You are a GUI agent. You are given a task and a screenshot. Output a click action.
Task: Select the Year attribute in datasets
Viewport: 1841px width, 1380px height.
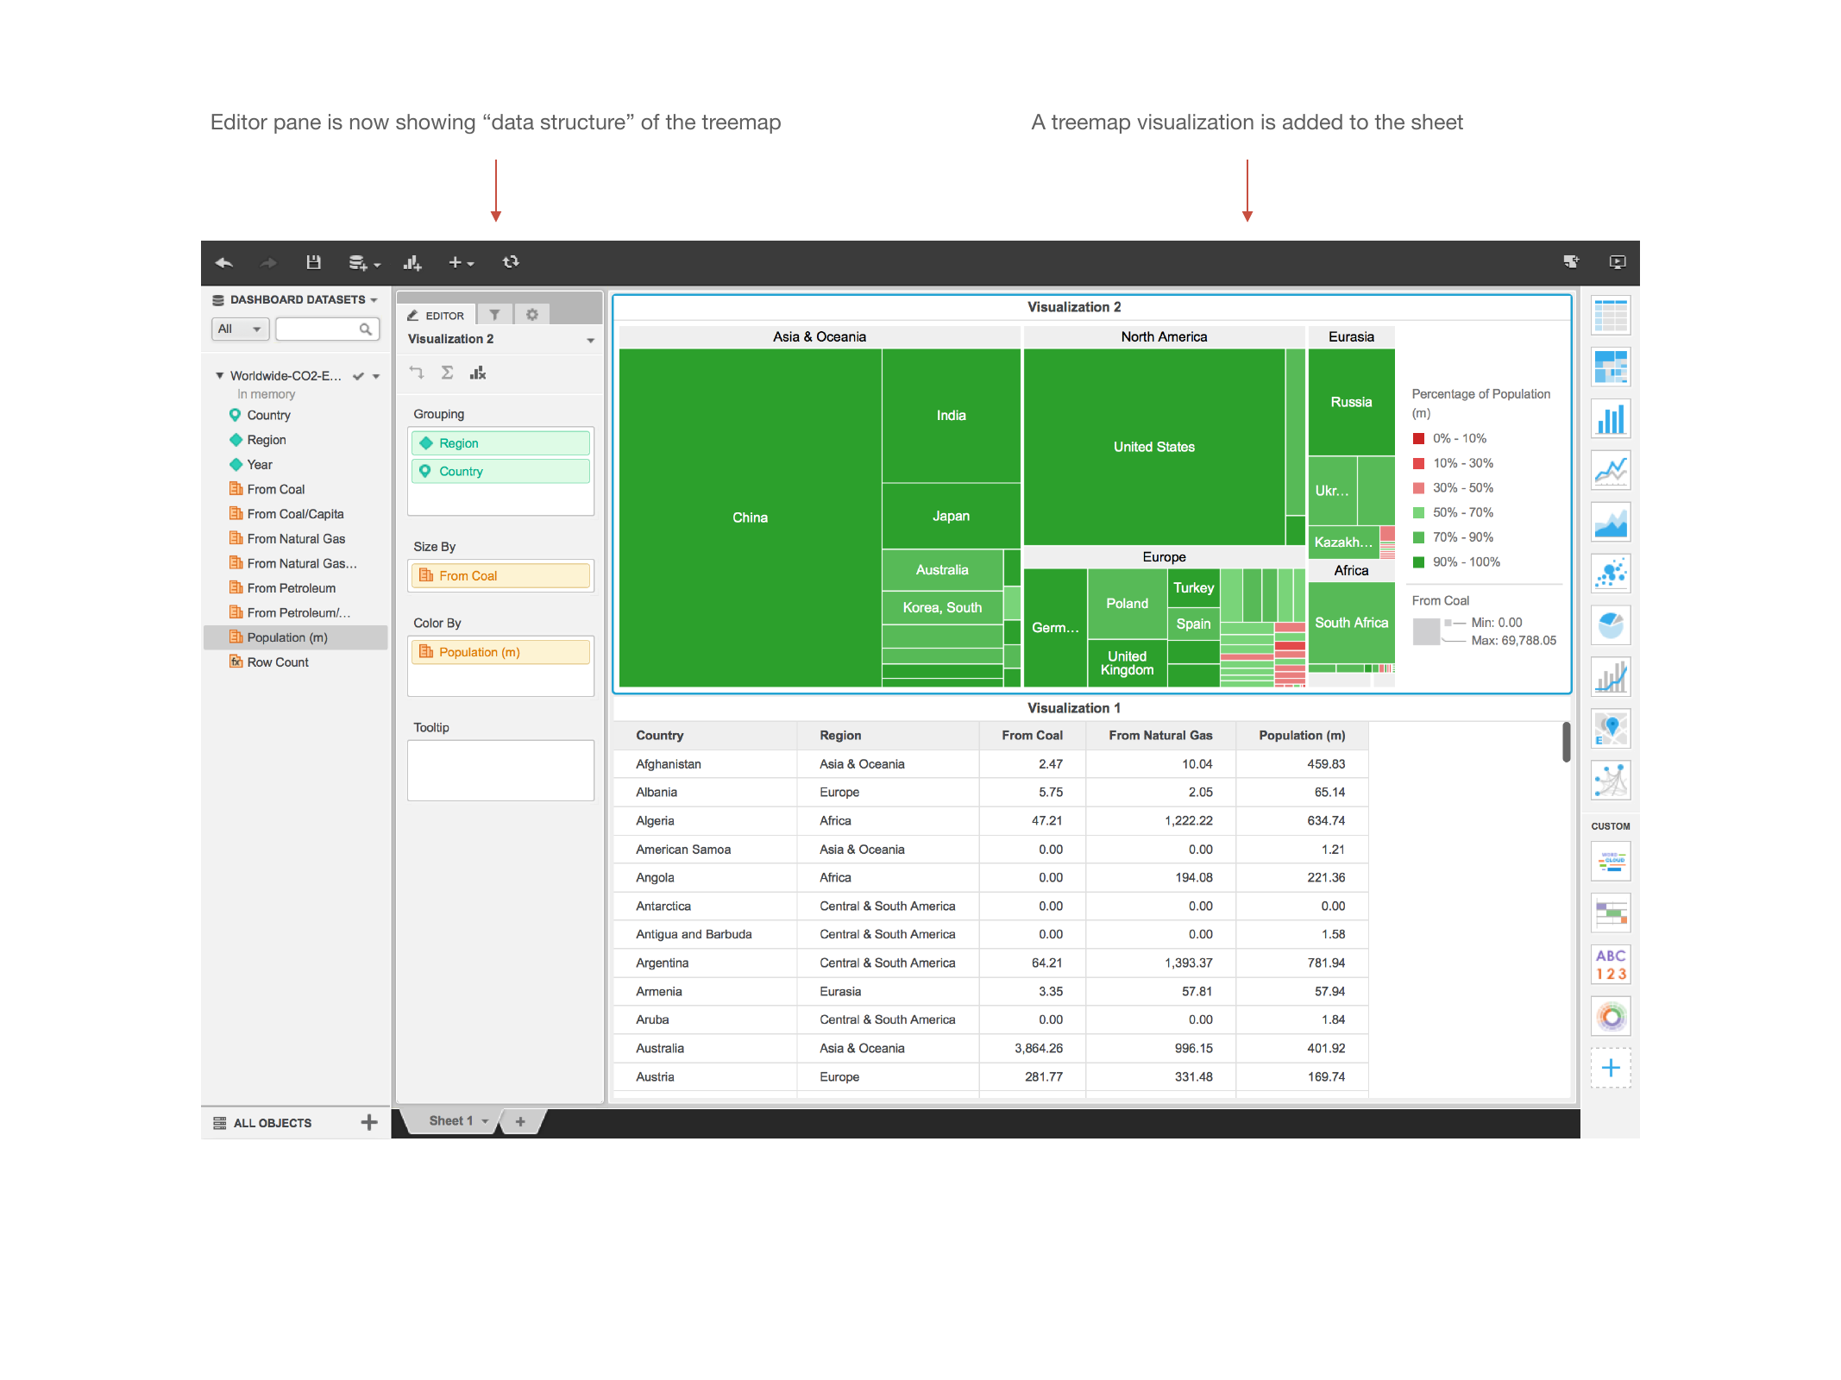pyautogui.click(x=259, y=465)
